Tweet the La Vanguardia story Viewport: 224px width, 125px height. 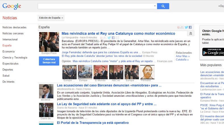point(109,38)
